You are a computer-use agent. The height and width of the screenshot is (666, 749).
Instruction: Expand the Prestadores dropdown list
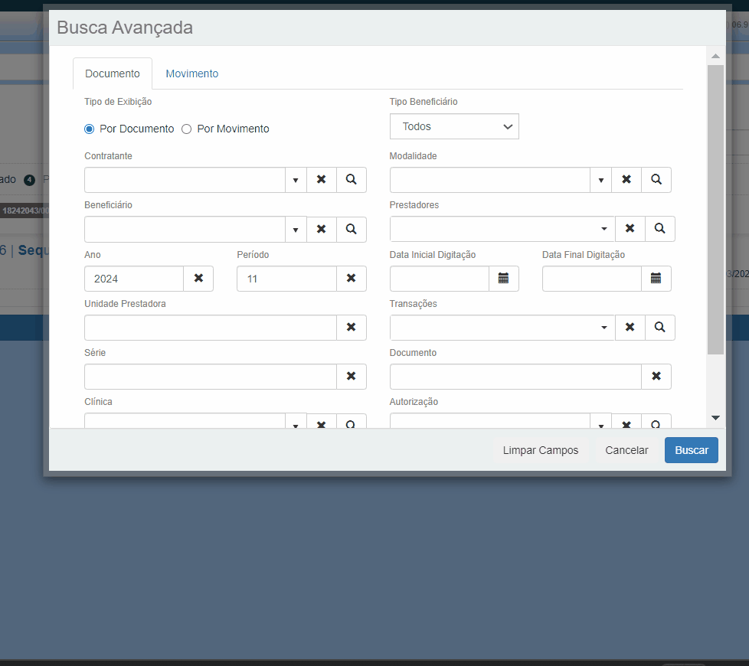pos(603,229)
